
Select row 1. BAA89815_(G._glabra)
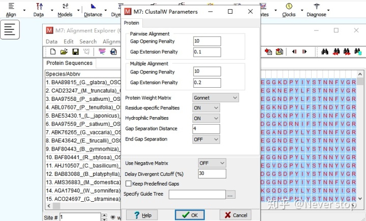pyautogui.click(x=83, y=82)
